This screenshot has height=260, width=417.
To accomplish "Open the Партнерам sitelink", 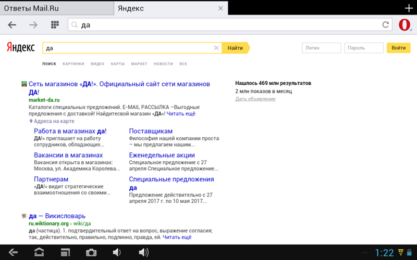I will point(51,179).
